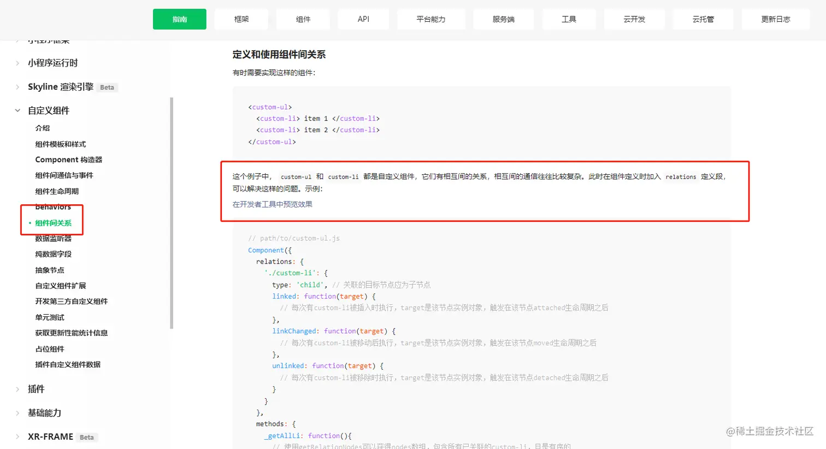Open the 单元测试 page
Viewport: 826px width, 449px height.
point(50,317)
